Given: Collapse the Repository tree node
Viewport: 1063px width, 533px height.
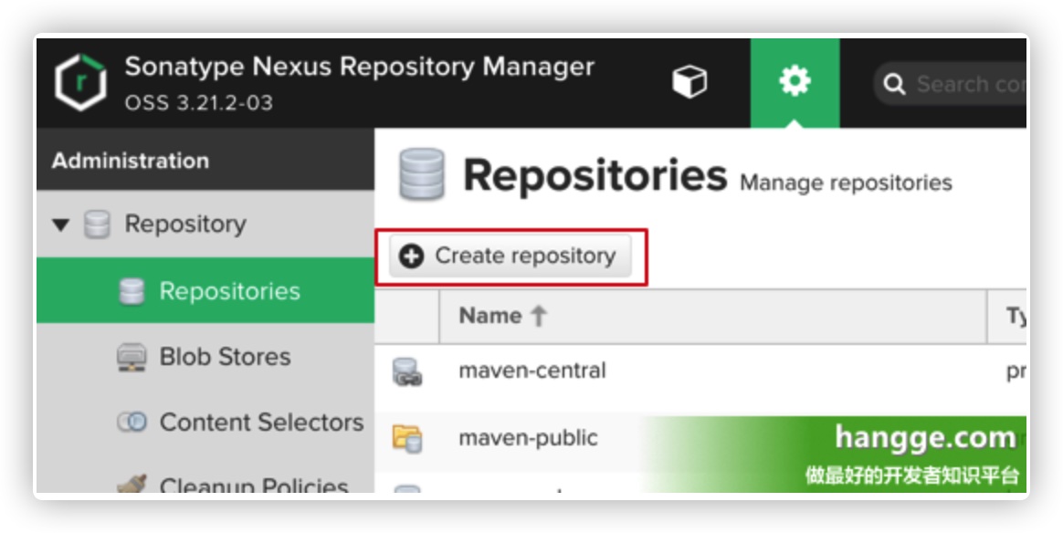Looking at the screenshot, I should (x=61, y=225).
